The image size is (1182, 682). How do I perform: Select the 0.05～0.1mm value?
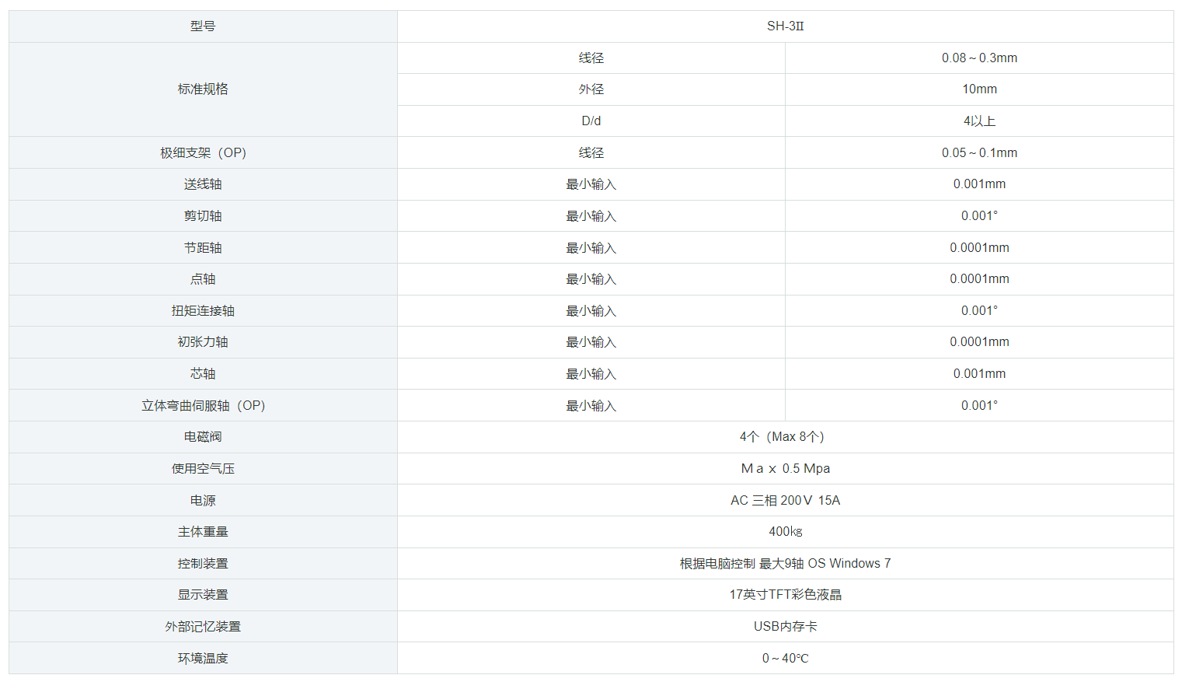pos(979,153)
